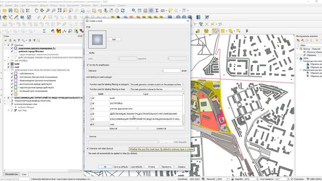
Task: Click the Save Project floppy icon
Action: (x=11, y=11)
